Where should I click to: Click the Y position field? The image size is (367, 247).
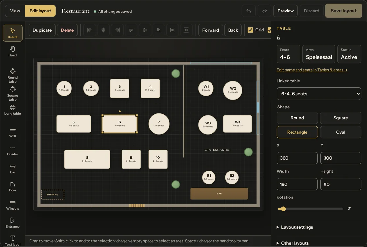(341, 158)
